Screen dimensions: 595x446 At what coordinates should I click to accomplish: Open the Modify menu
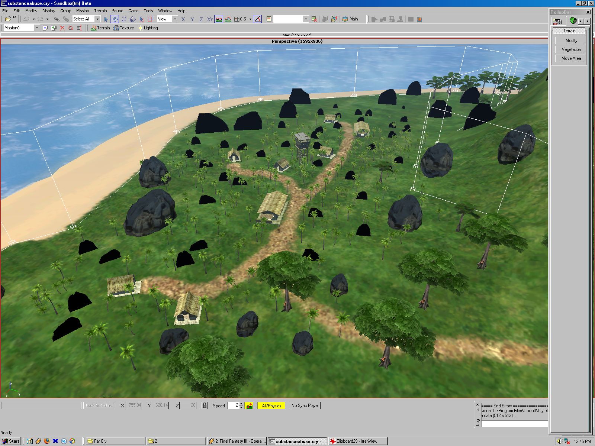click(31, 11)
